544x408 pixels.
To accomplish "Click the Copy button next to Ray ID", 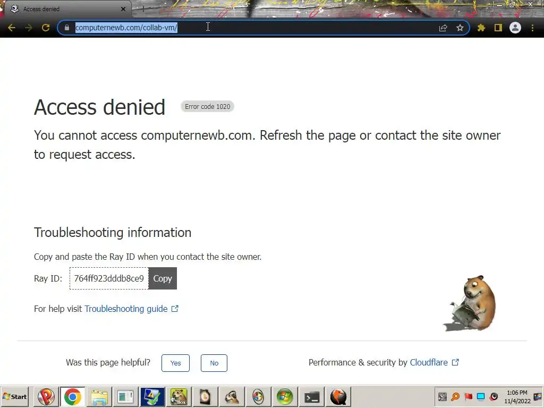I will pos(163,278).
